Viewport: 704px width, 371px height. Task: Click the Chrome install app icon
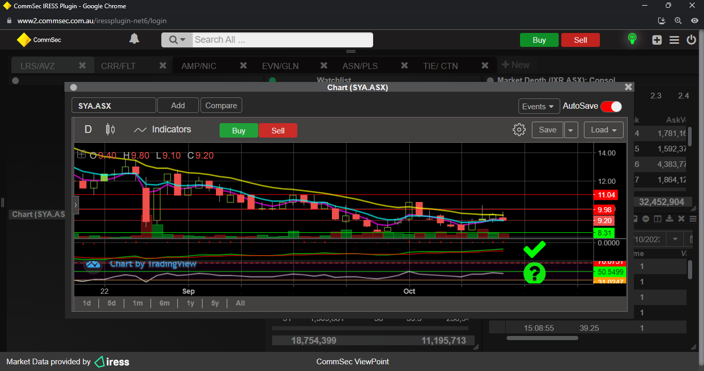click(662, 21)
